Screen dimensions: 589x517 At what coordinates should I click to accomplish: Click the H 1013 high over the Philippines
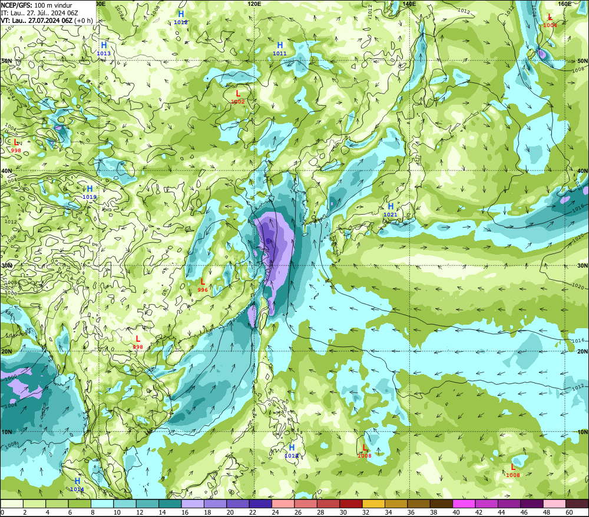point(292,451)
